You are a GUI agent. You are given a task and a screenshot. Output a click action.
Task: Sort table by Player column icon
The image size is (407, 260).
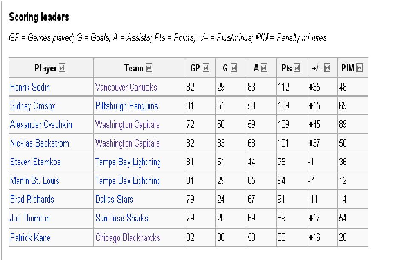pos(62,68)
